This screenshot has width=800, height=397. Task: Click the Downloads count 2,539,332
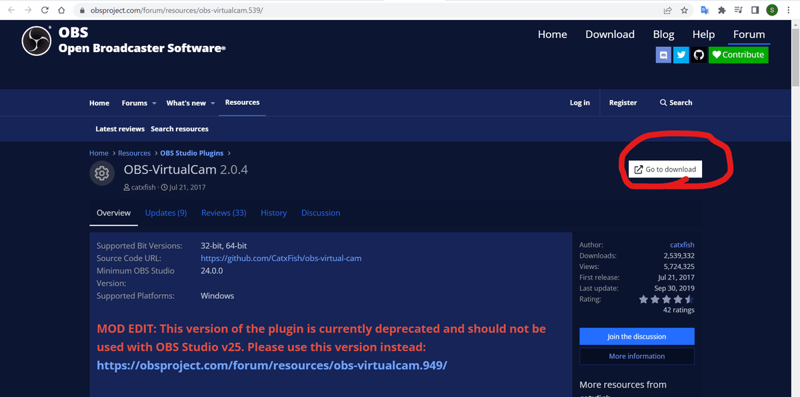coord(679,256)
